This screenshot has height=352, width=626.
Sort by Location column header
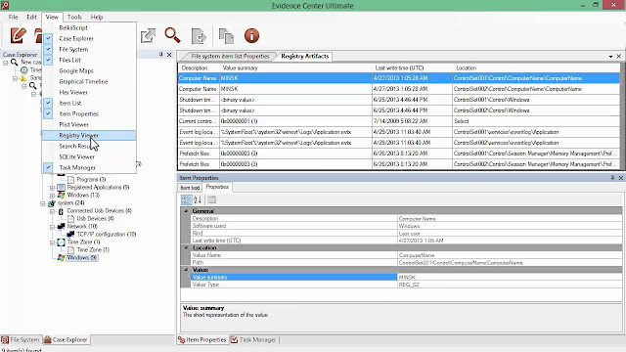pyautogui.click(x=536, y=67)
